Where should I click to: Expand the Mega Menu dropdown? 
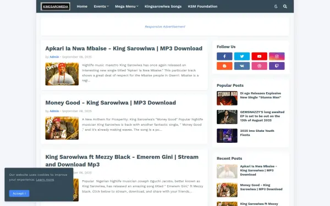(x=127, y=7)
